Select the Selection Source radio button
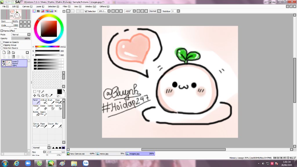This screenshot has height=167, width=297. coord(2,48)
